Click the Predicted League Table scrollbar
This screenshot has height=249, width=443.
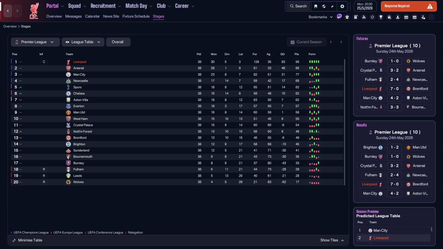click(x=431, y=229)
